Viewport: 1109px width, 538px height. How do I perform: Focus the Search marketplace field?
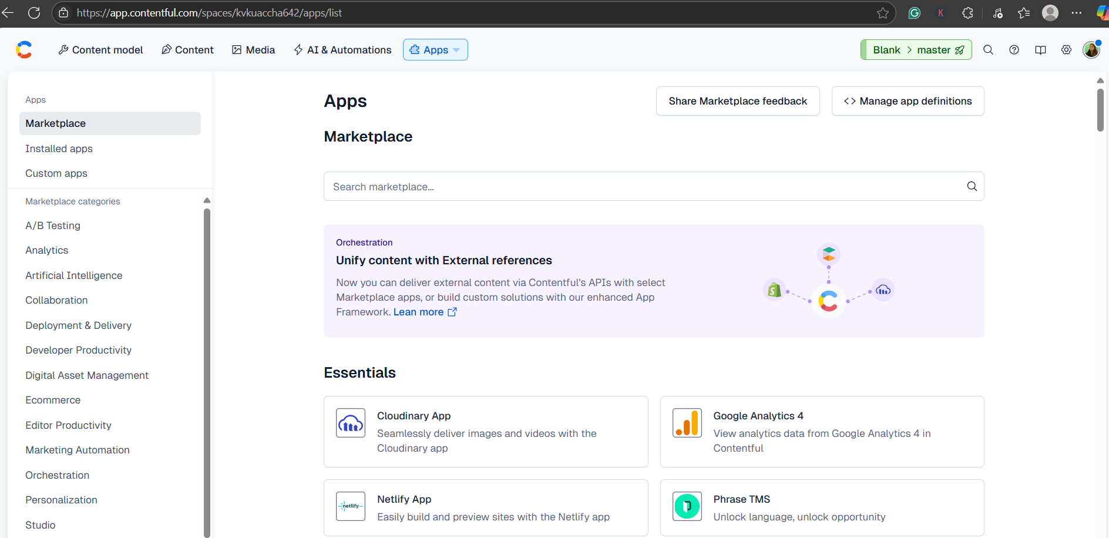(654, 186)
